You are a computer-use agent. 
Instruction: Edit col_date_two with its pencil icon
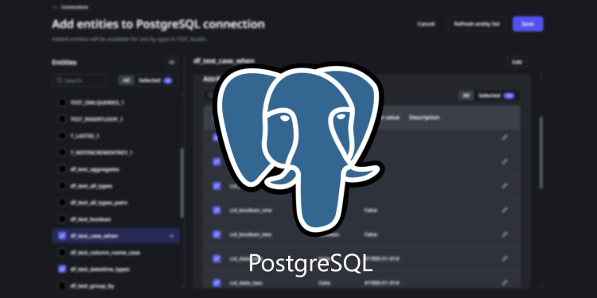coord(505,283)
